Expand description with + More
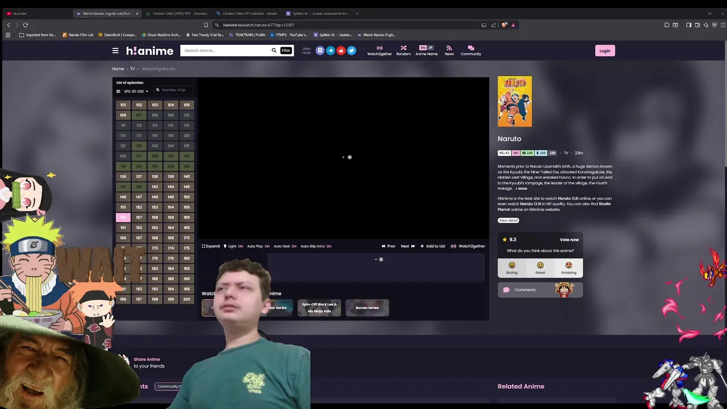727x409 pixels. (x=521, y=189)
